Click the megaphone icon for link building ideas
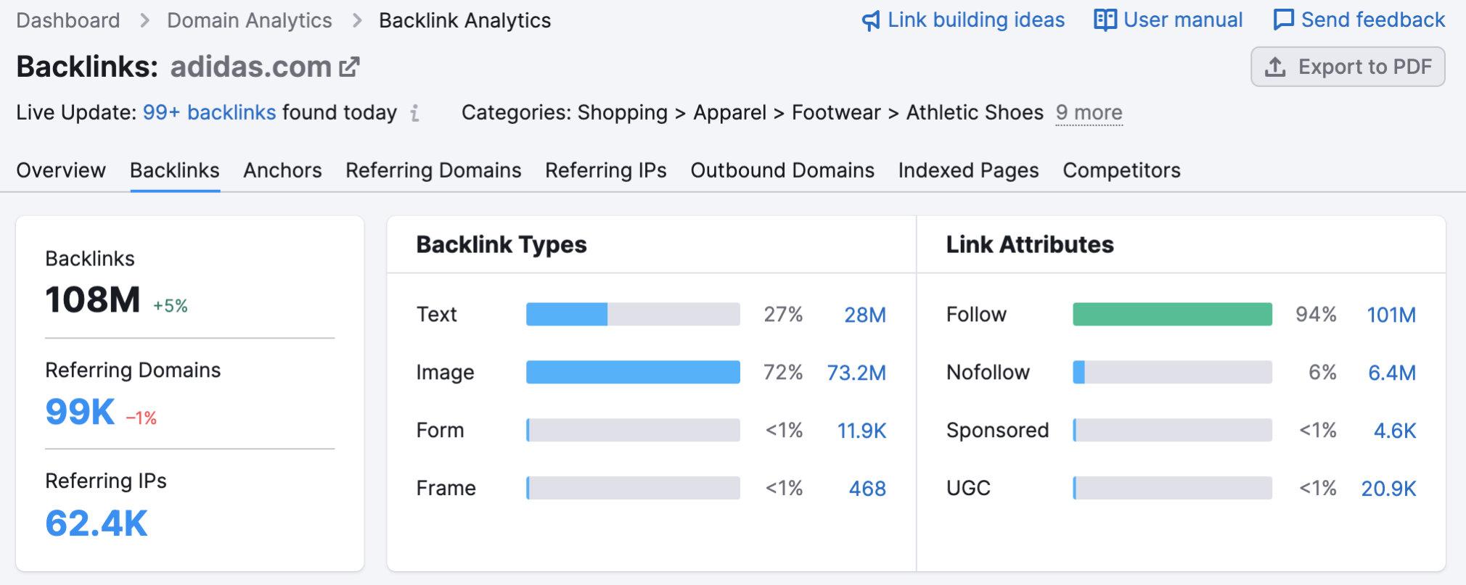This screenshot has width=1466, height=585. pyautogui.click(x=871, y=21)
